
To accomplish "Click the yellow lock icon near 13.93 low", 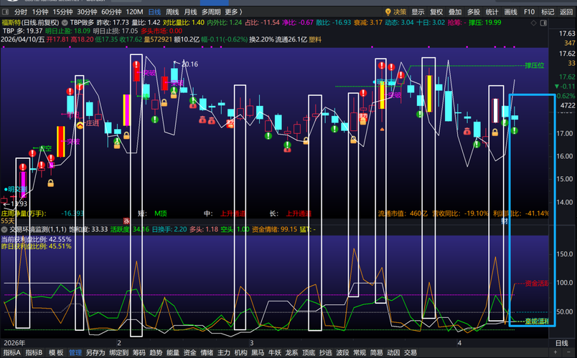I will [x=51, y=184].
